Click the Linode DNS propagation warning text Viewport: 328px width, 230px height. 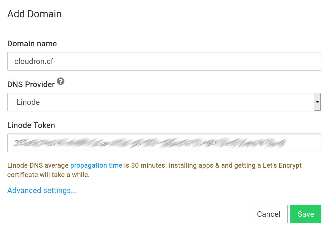point(39,165)
